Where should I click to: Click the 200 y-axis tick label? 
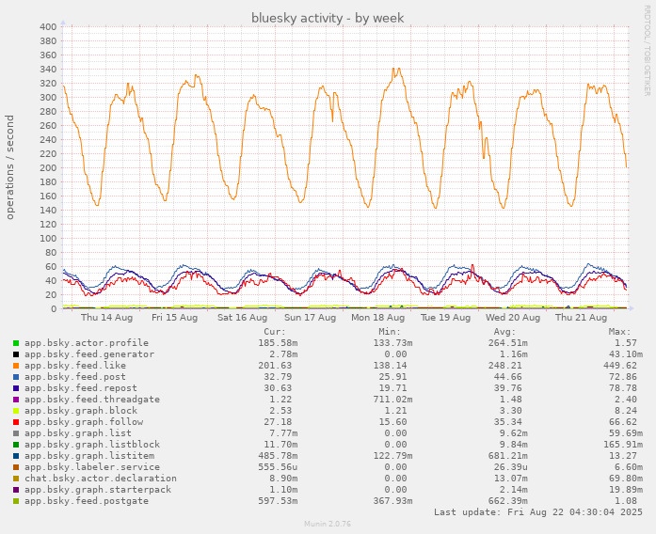pos(48,168)
